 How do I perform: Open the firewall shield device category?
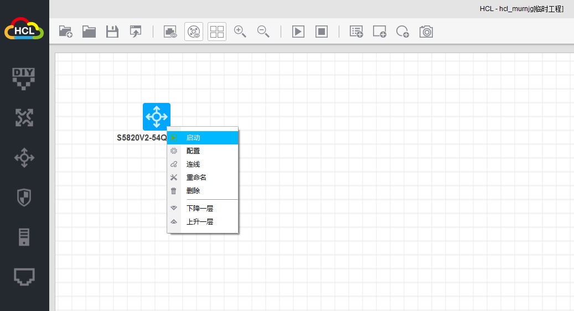[x=24, y=198]
